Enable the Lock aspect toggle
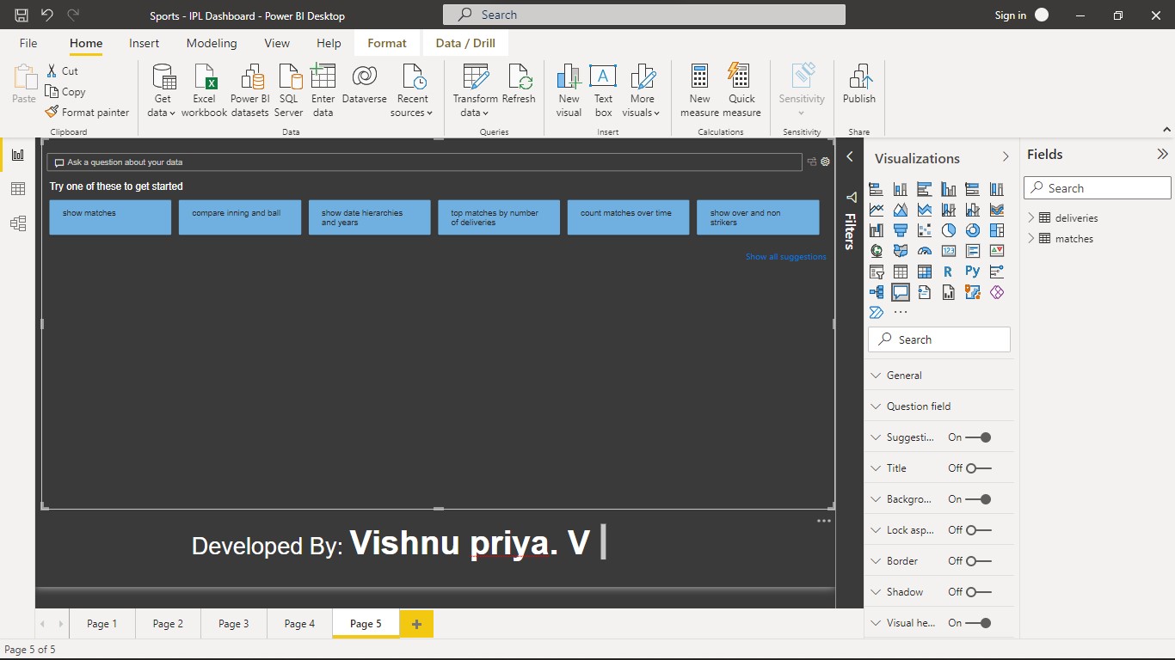 (978, 530)
